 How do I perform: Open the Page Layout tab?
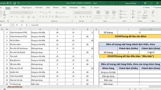pyautogui.click(x=27, y=7)
